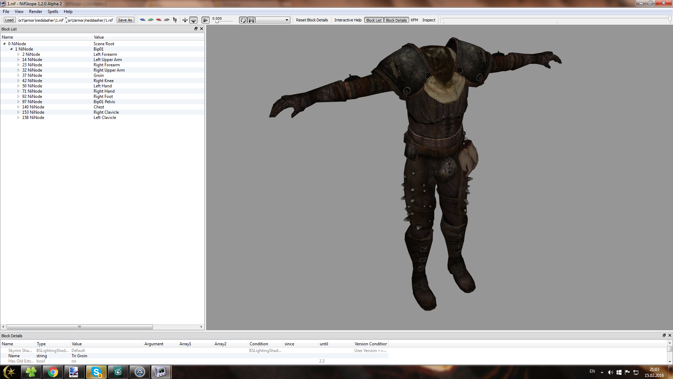Select the 71 NiNode row
This screenshot has width=673, height=379.
point(102,91)
